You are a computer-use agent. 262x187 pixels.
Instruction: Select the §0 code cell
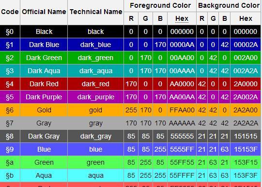(x=10, y=31)
